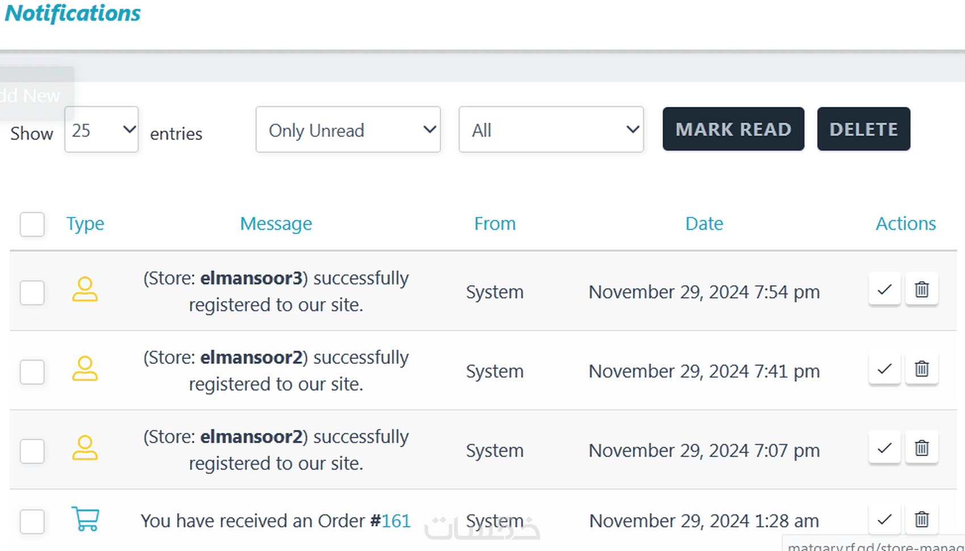Image resolution: width=965 pixels, height=551 pixels.
Task: Mark Order #161 notification as read
Action: pyautogui.click(x=884, y=519)
